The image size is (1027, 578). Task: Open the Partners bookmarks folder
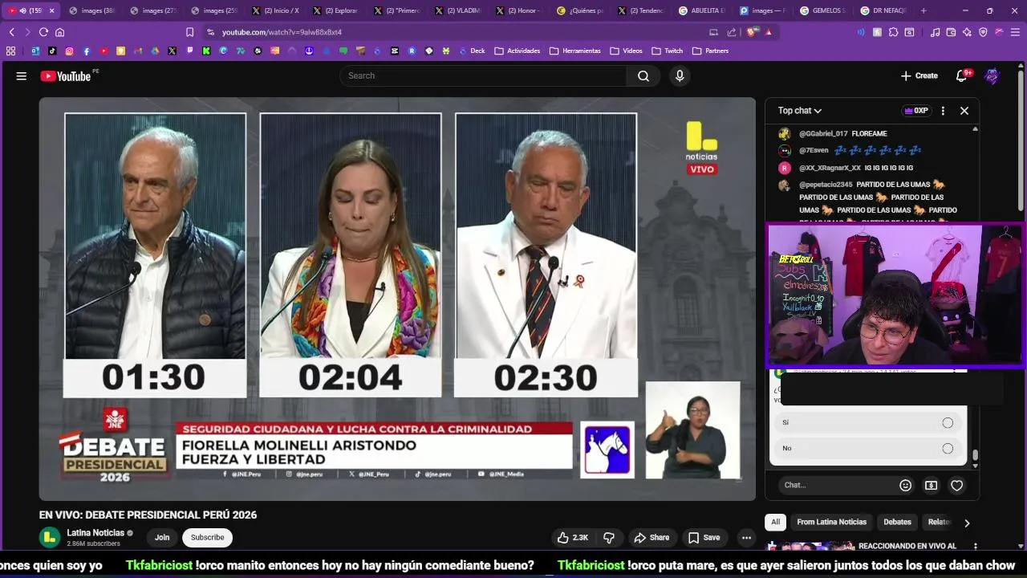710,51
